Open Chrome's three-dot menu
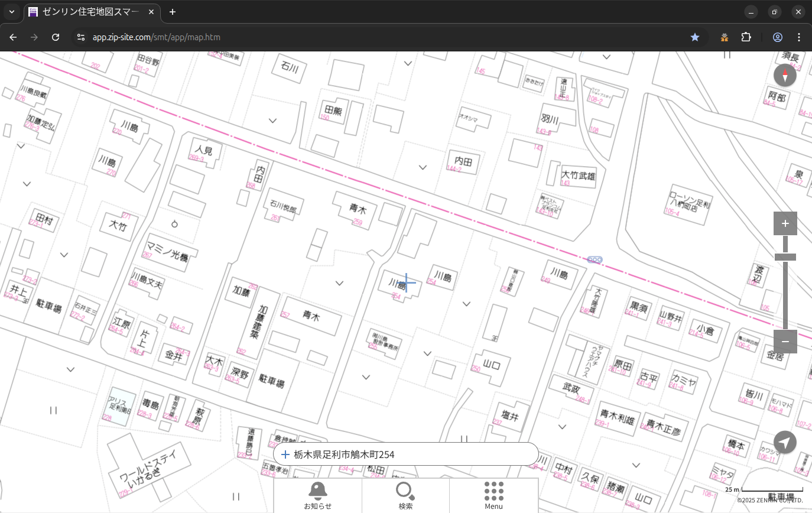The image size is (812, 513). tap(799, 37)
